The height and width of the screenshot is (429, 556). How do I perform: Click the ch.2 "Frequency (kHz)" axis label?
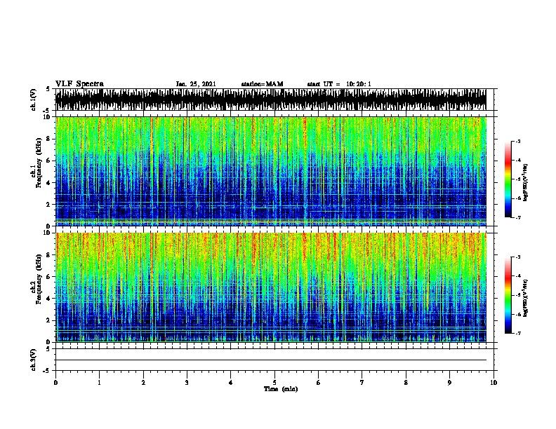[39, 279]
